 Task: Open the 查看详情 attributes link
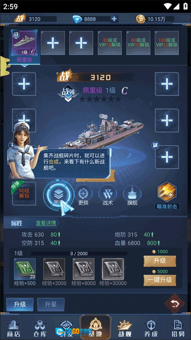[x=46, y=223]
